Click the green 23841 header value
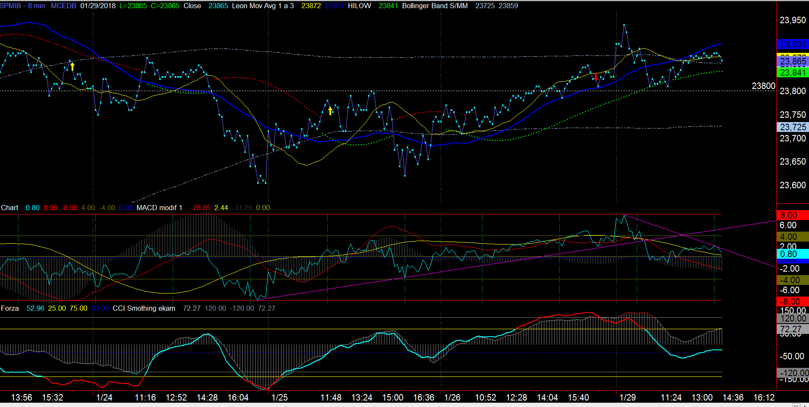 [x=388, y=6]
